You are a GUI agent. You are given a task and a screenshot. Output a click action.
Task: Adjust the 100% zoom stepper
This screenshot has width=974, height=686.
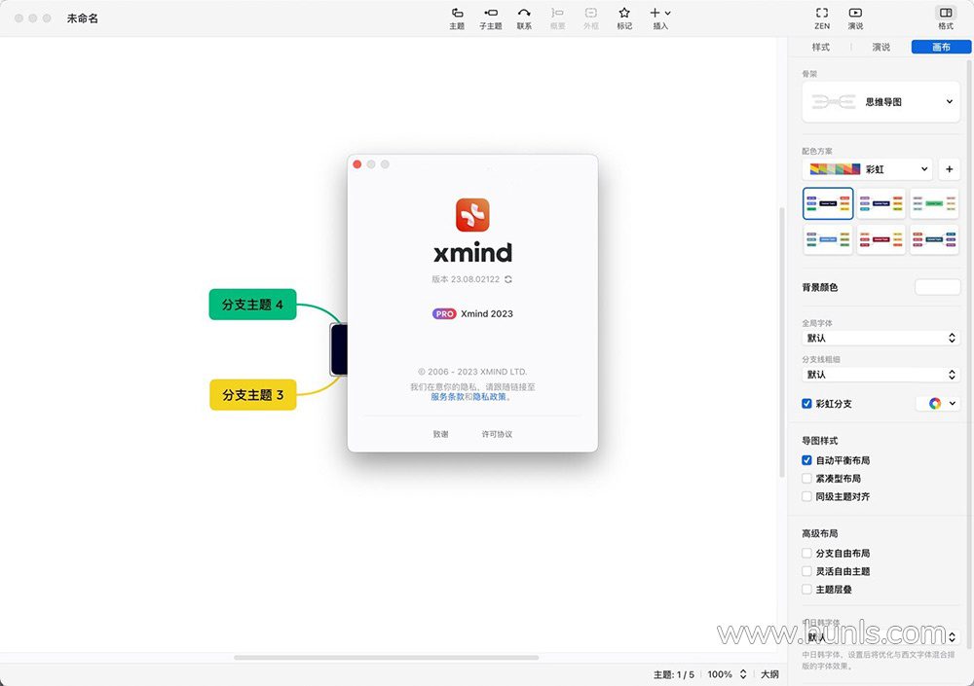point(743,674)
